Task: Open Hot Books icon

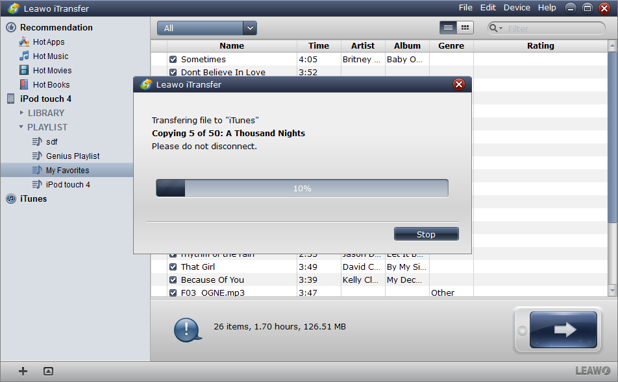Action: point(24,84)
